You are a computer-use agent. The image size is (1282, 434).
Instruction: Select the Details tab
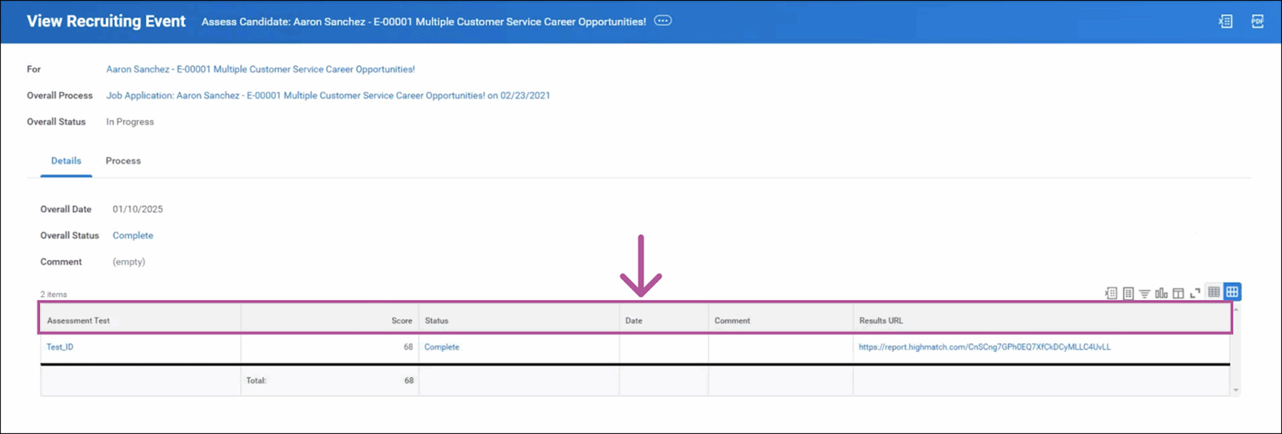(x=66, y=161)
